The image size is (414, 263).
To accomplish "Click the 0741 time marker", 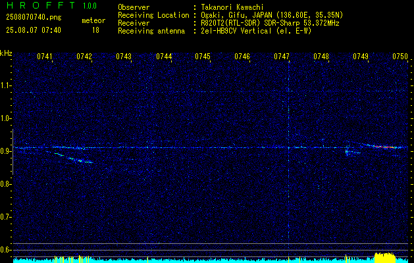I will pyautogui.click(x=44, y=57).
